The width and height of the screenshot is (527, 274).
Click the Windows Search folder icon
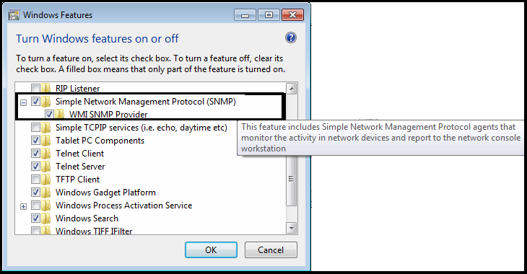pyautogui.click(x=46, y=218)
